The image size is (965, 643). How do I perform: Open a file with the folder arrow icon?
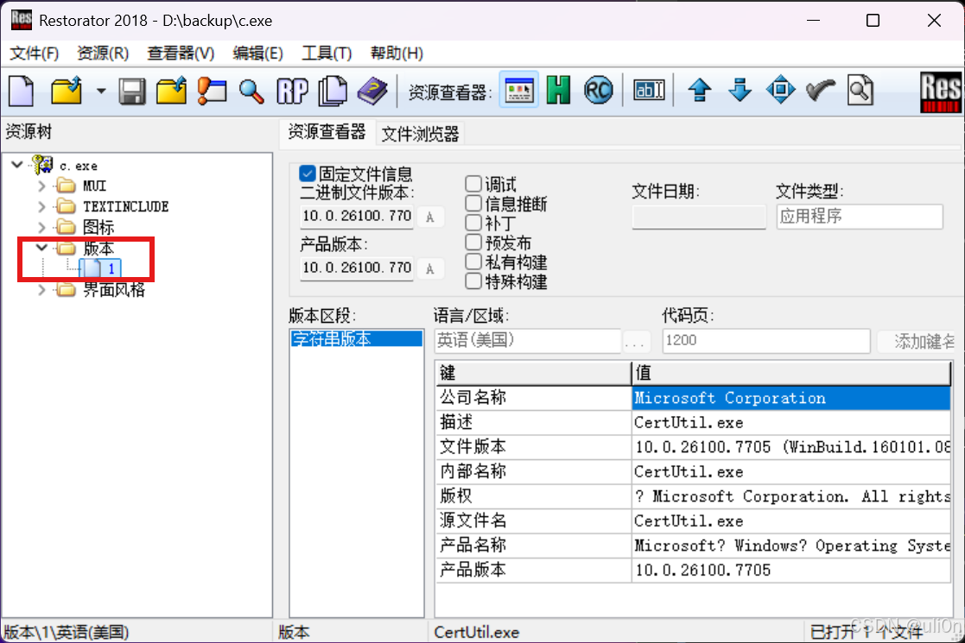67,91
